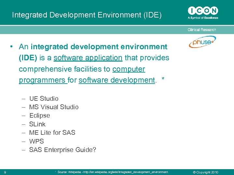Open the 'software application' hyperlink

(x=88, y=58)
